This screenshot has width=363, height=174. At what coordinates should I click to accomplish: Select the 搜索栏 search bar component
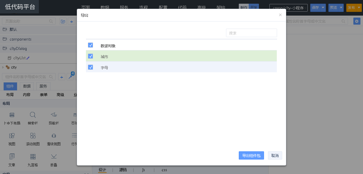point(33,115)
